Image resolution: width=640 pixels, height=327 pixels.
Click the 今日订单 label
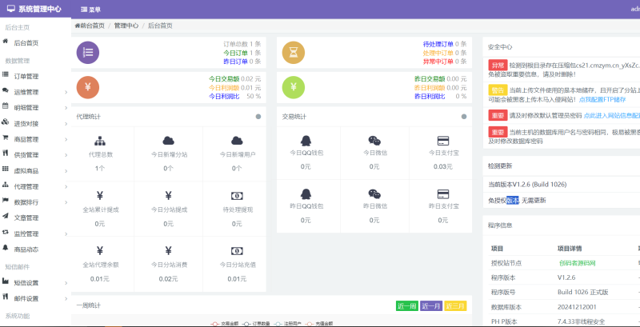tap(235, 53)
